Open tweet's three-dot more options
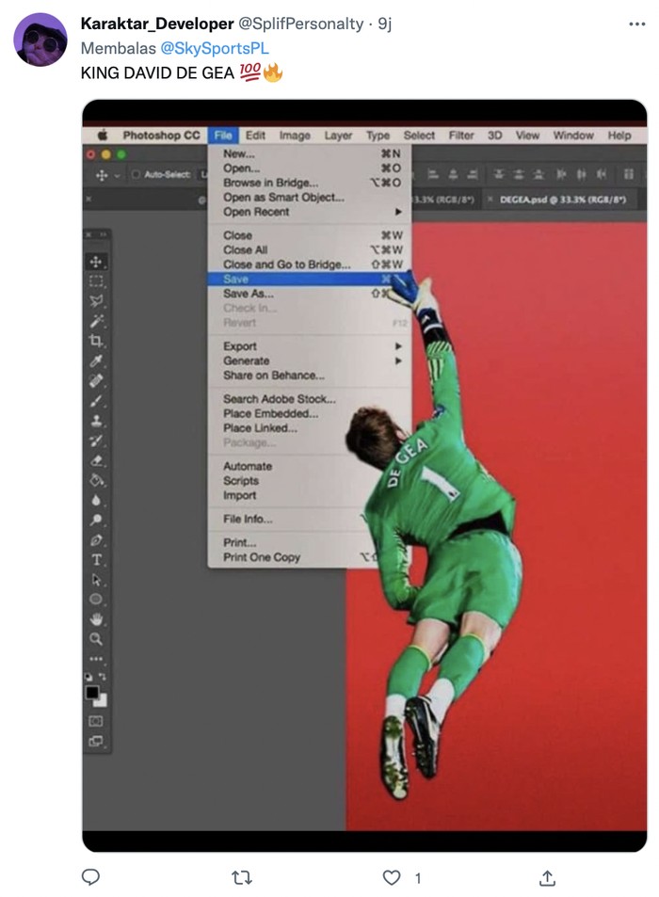The height and width of the screenshot is (897, 659). coord(637,24)
